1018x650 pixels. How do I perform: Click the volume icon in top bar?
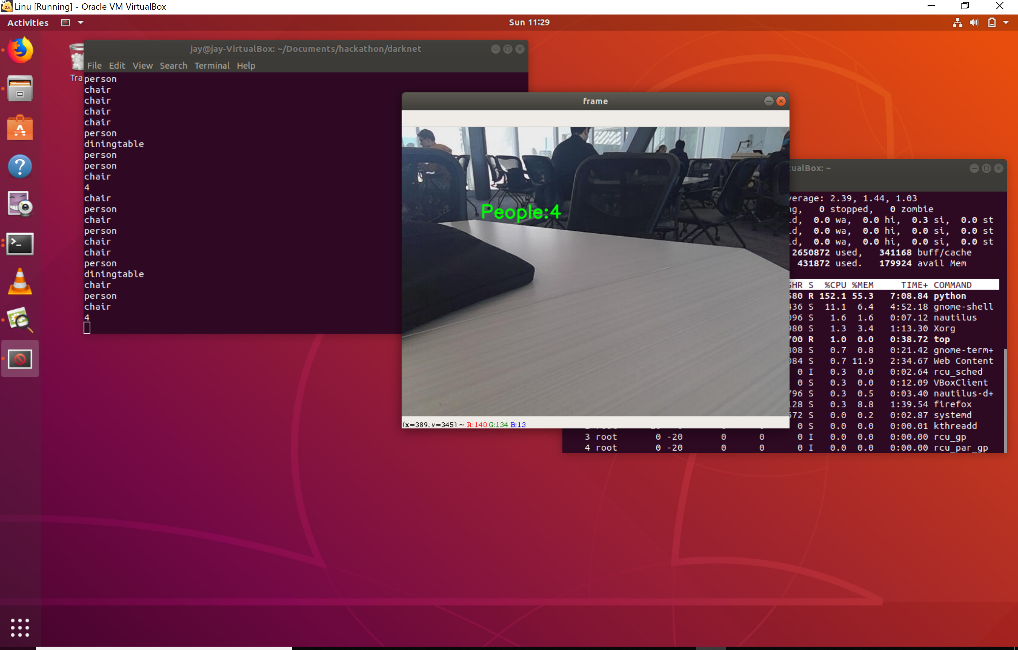[974, 23]
